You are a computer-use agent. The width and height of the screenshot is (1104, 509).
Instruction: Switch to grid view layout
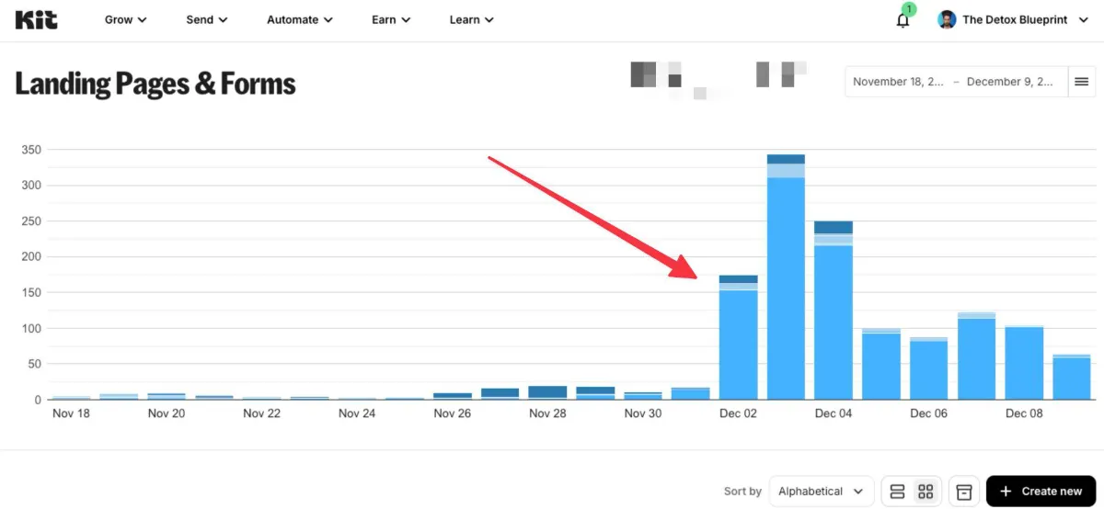point(926,492)
